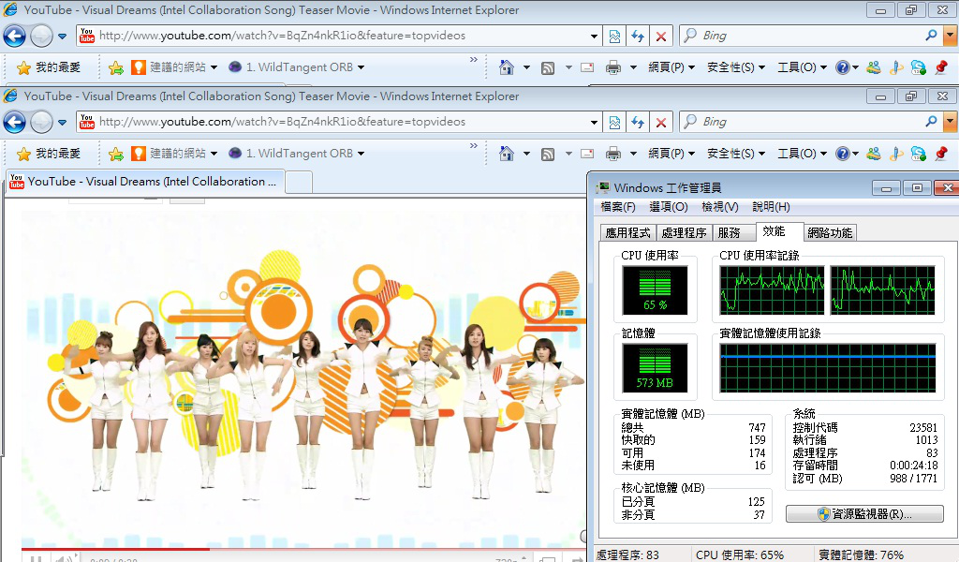Open the home page in the background IE window
This screenshot has height=562, width=959.
(507, 67)
